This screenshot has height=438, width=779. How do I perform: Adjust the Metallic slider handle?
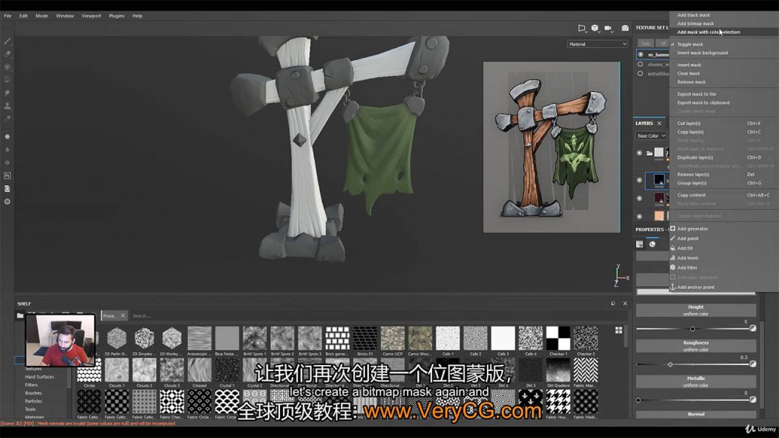click(638, 400)
